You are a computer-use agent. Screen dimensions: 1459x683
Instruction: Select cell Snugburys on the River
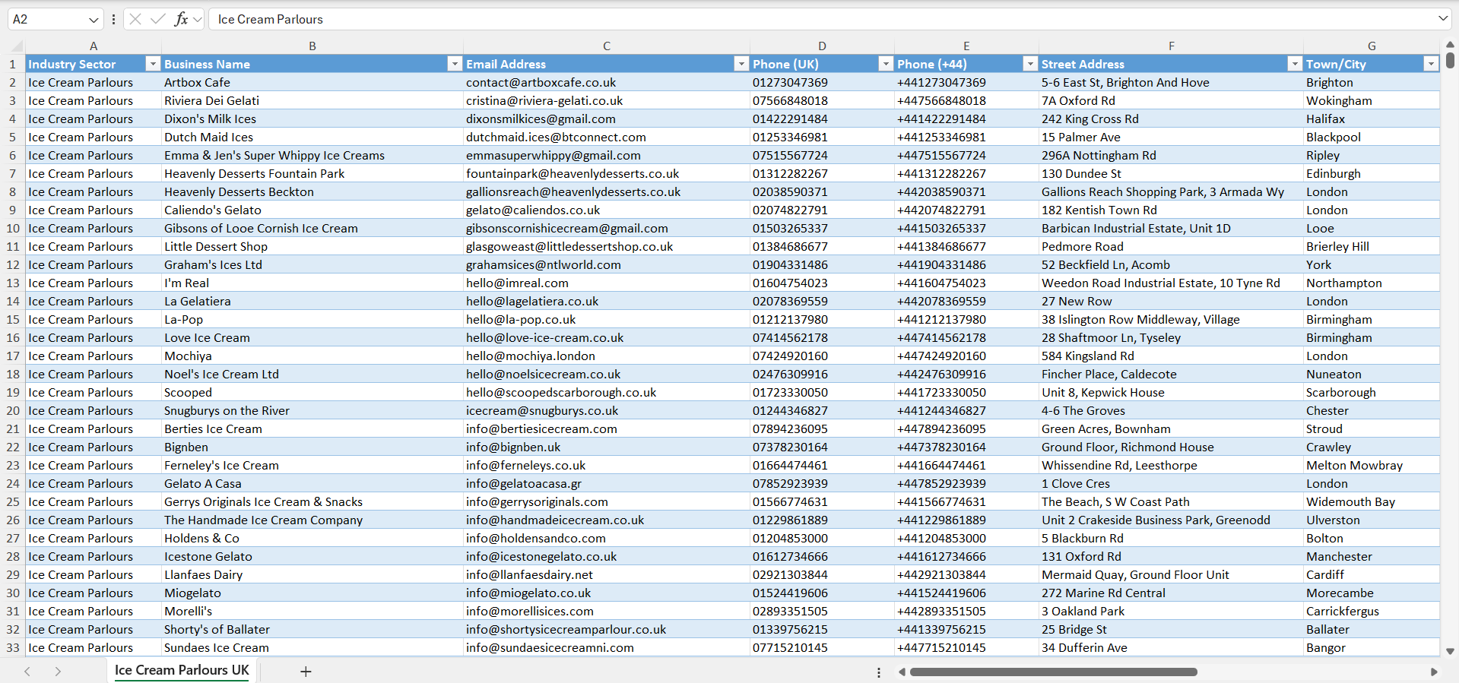[x=312, y=410]
